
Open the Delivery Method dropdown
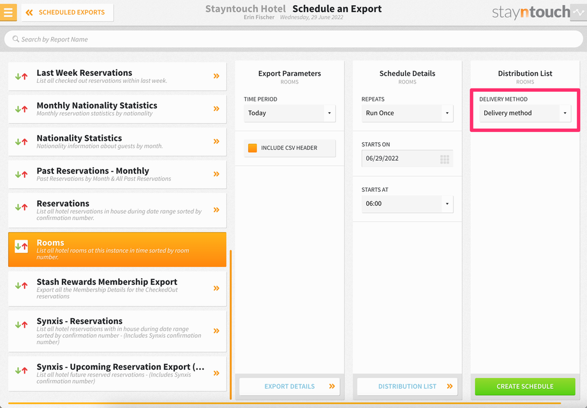(x=525, y=113)
